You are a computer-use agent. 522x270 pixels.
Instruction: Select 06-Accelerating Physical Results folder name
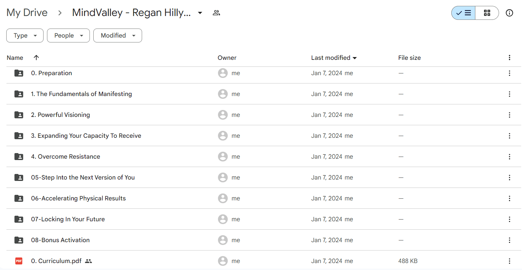(78, 198)
